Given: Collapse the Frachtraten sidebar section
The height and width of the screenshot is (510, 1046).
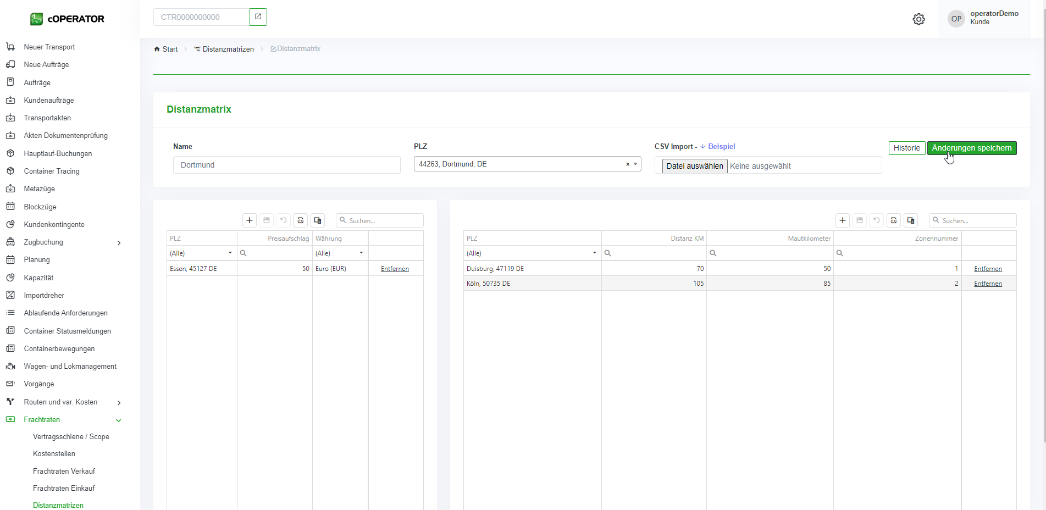Looking at the screenshot, I should click(119, 420).
